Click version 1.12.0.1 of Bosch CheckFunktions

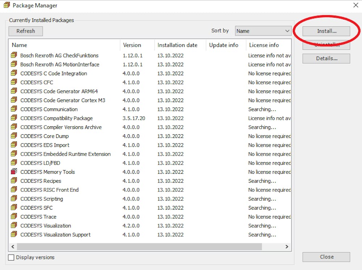[x=133, y=56]
